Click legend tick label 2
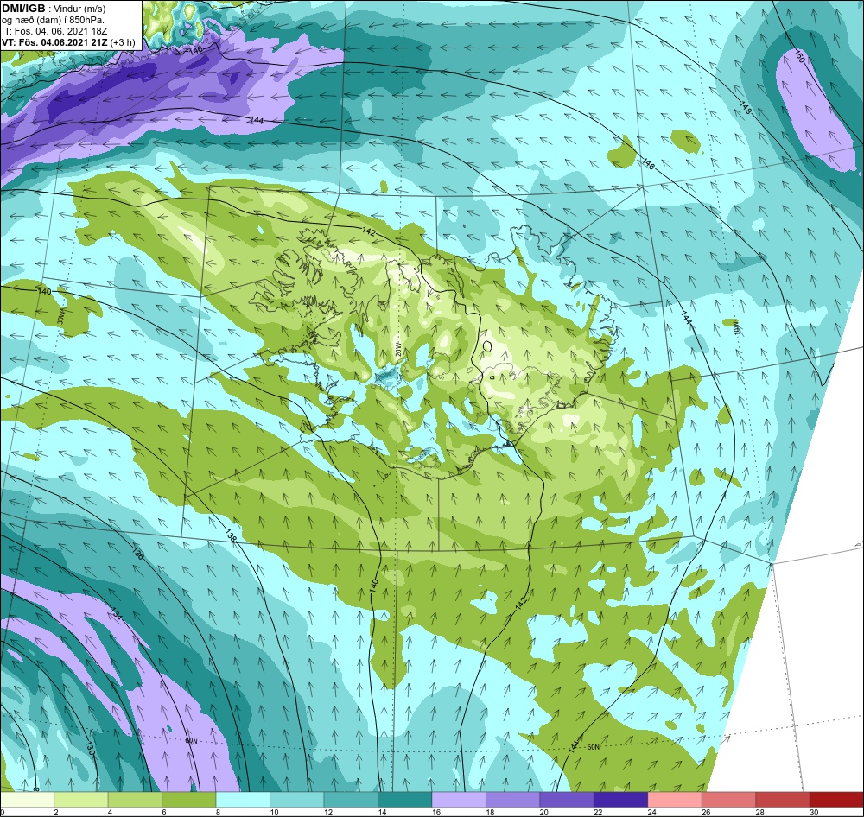The image size is (864, 817). point(55,812)
